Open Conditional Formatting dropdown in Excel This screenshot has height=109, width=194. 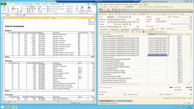(56, 7)
